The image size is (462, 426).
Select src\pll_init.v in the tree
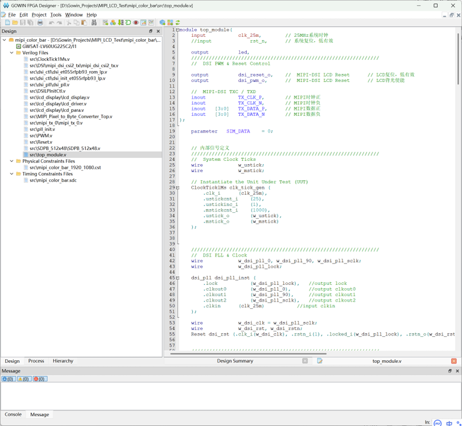(42, 129)
